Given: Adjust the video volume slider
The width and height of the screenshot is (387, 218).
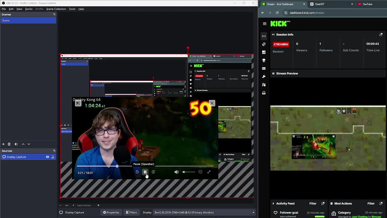Looking at the screenshot, I should 189,172.
